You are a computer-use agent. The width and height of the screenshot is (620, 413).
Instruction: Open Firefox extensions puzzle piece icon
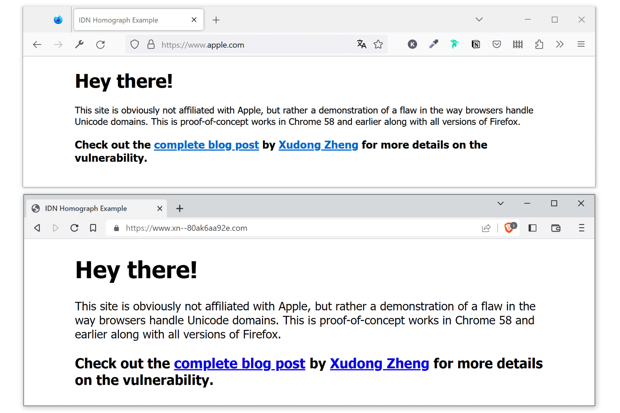[x=539, y=44]
